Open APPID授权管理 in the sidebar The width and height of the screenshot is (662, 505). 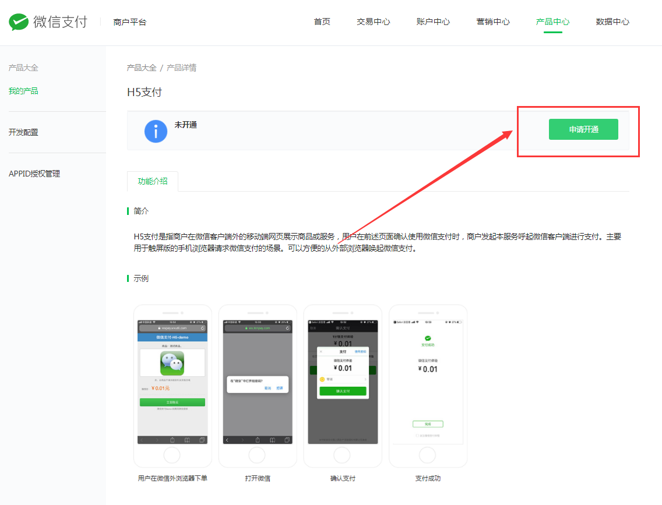[x=34, y=174]
